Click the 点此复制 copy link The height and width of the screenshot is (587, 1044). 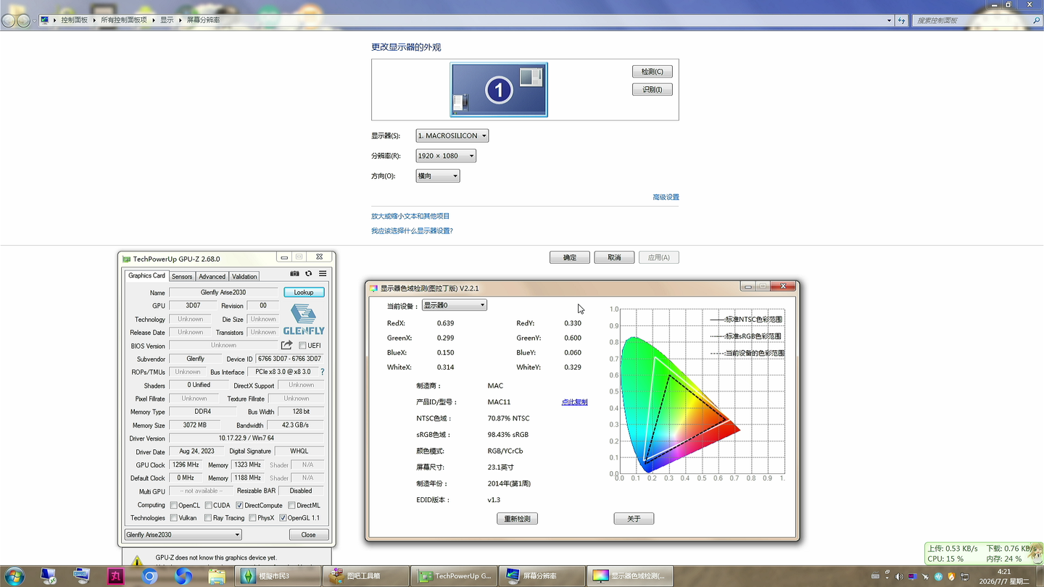(x=574, y=402)
